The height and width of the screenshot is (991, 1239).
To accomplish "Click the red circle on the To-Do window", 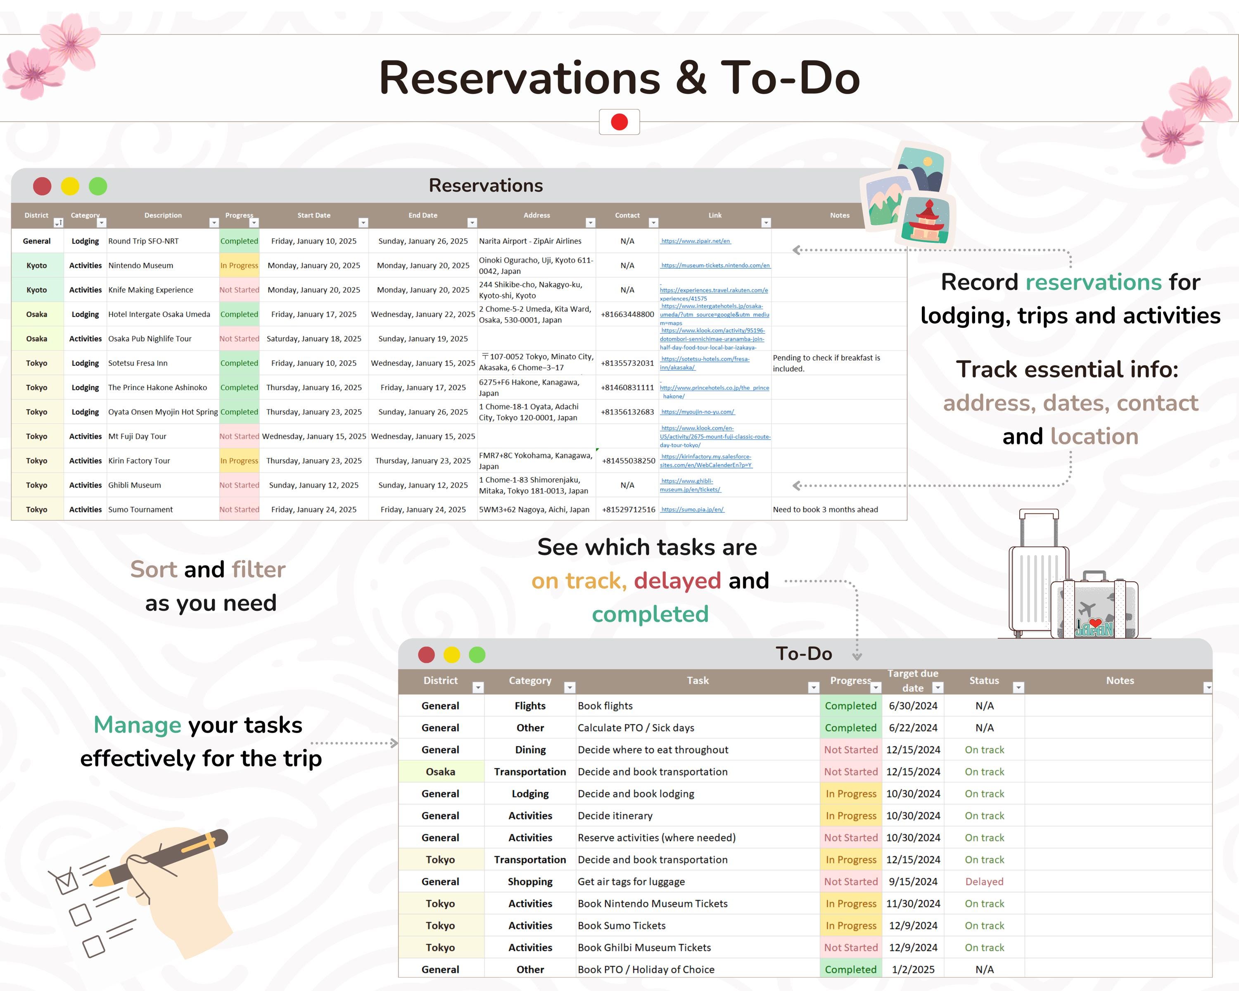I will (426, 654).
